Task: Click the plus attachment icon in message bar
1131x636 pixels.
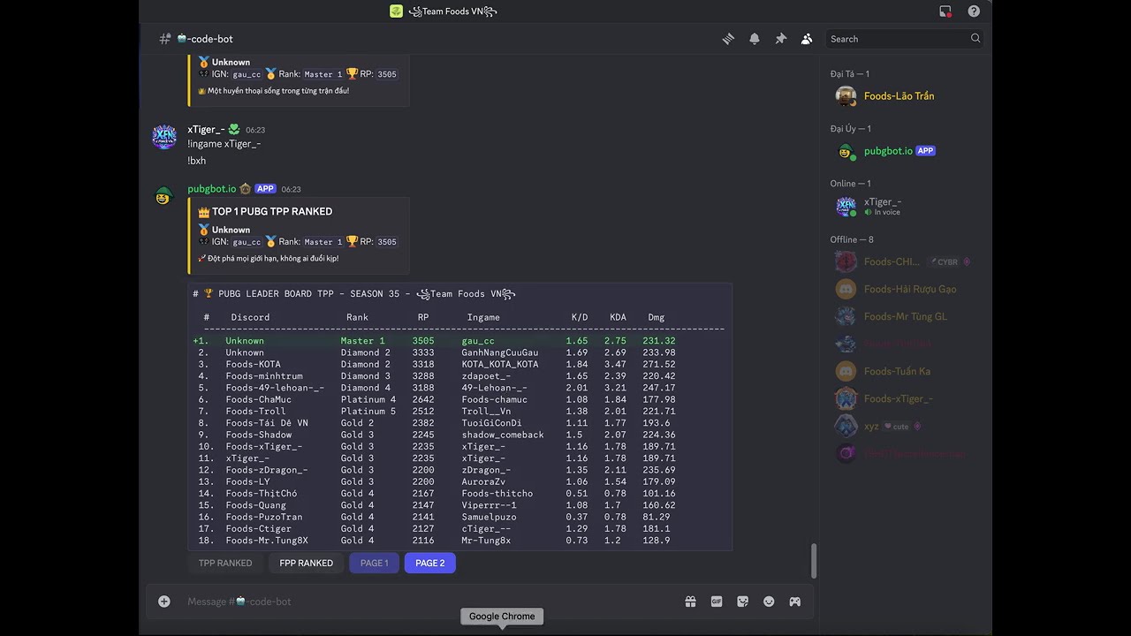Action: [x=164, y=602]
